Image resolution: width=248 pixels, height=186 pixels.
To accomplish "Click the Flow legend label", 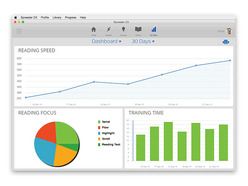I will [105, 127].
